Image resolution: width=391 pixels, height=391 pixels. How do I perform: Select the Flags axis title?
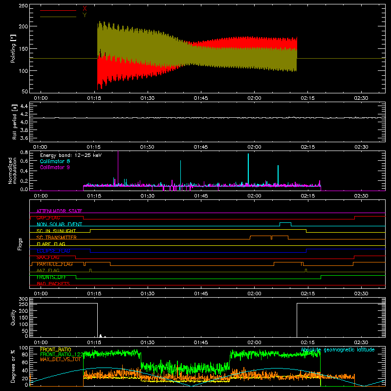click(20, 244)
